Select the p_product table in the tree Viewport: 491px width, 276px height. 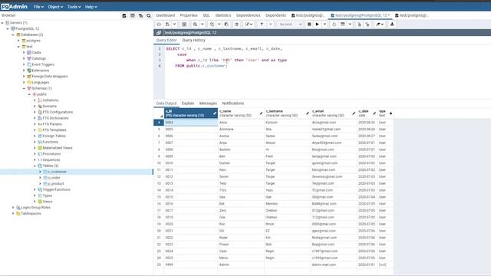coord(56,184)
